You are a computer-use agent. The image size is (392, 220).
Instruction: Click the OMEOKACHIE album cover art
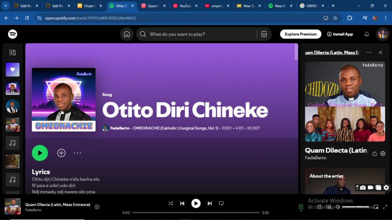click(64, 100)
